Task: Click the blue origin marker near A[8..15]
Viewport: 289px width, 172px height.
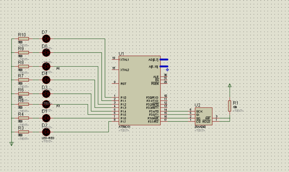Action: (167, 70)
